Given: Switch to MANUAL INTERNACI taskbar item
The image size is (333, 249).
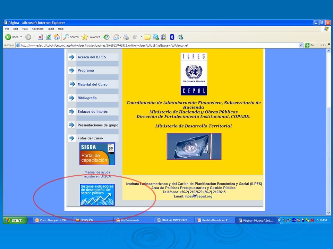Looking at the screenshot, I should tap(174, 220).
